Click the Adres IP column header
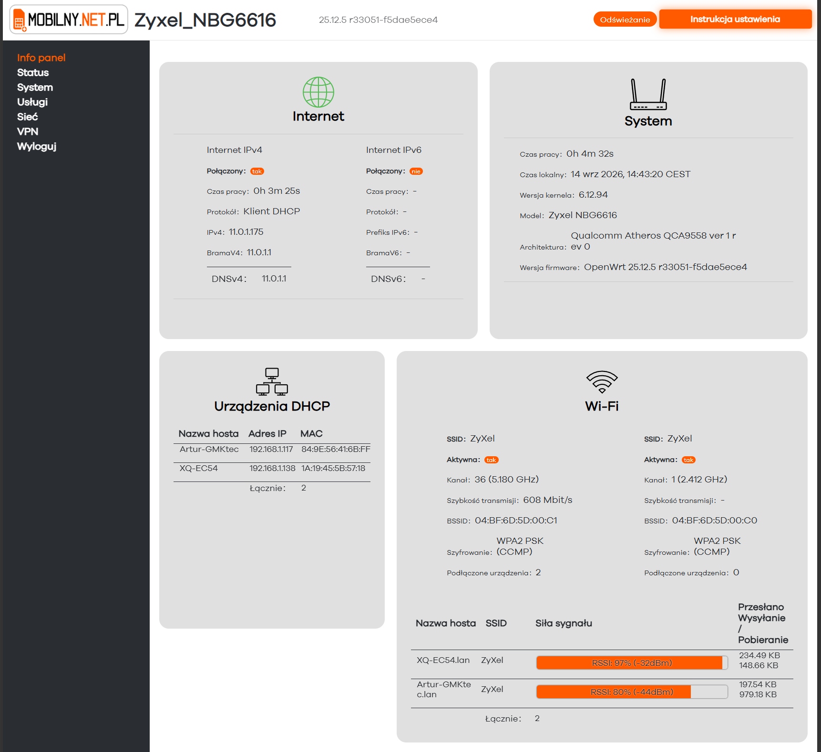 coord(267,434)
